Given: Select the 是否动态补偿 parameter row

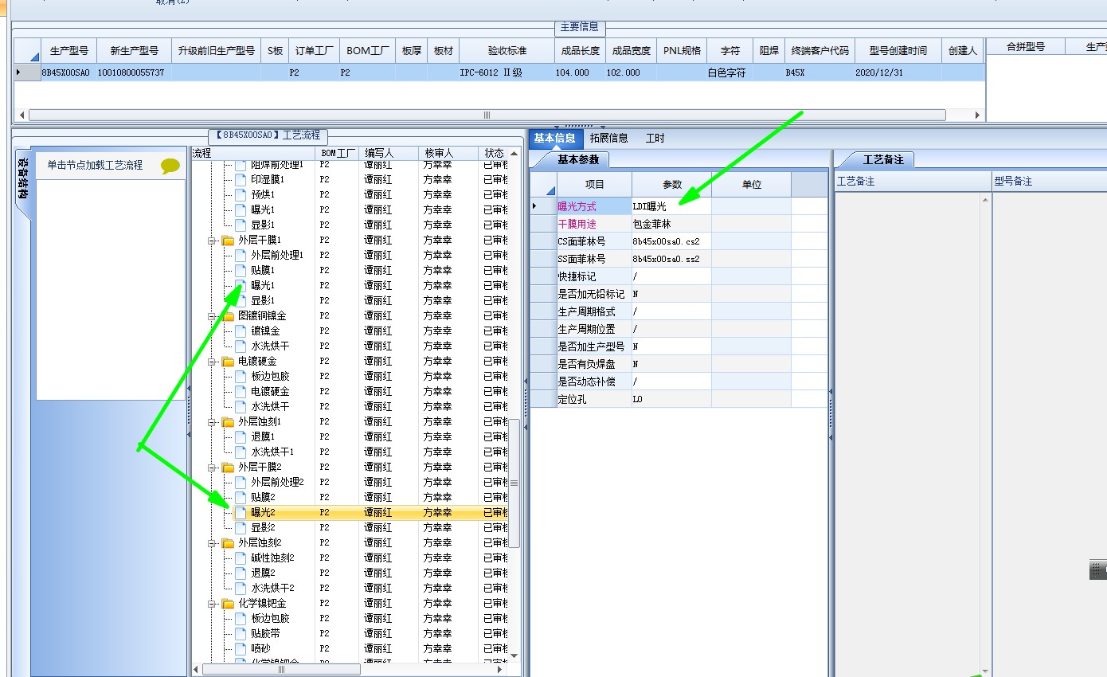Looking at the screenshot, I should point(679,382).
